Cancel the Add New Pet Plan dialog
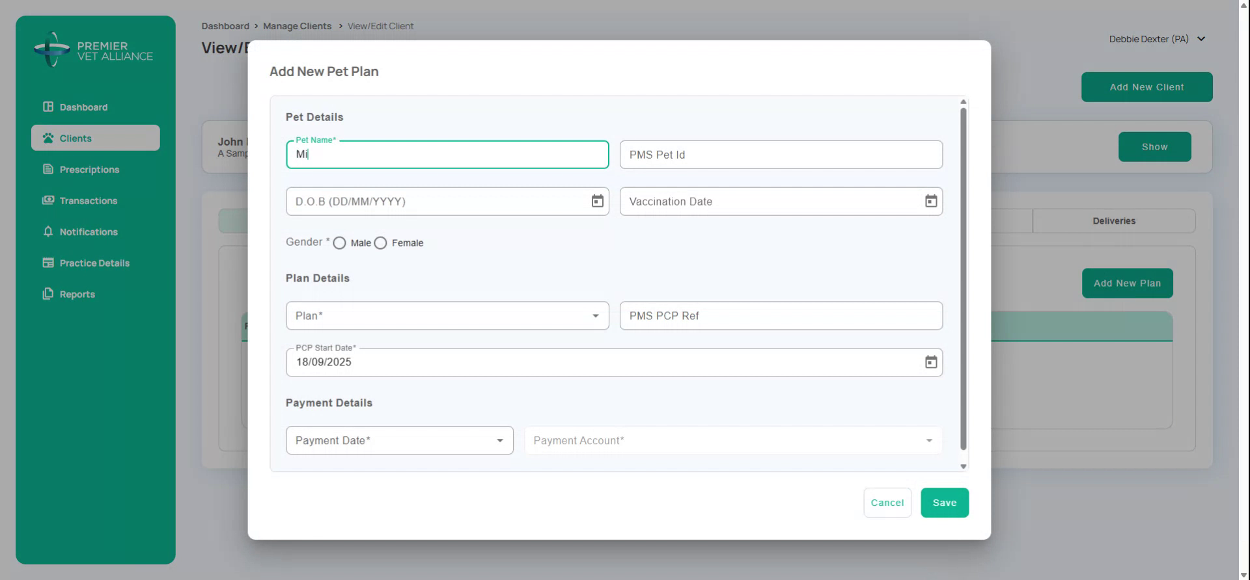Viewport: 1250px width, 580px height. (887, 503)
